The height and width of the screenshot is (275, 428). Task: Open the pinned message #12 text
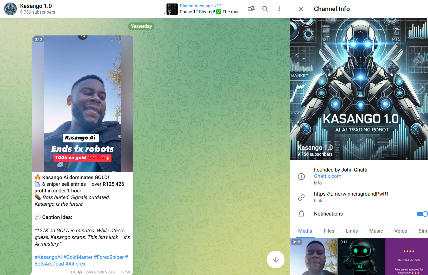click(x=211, y=9)
